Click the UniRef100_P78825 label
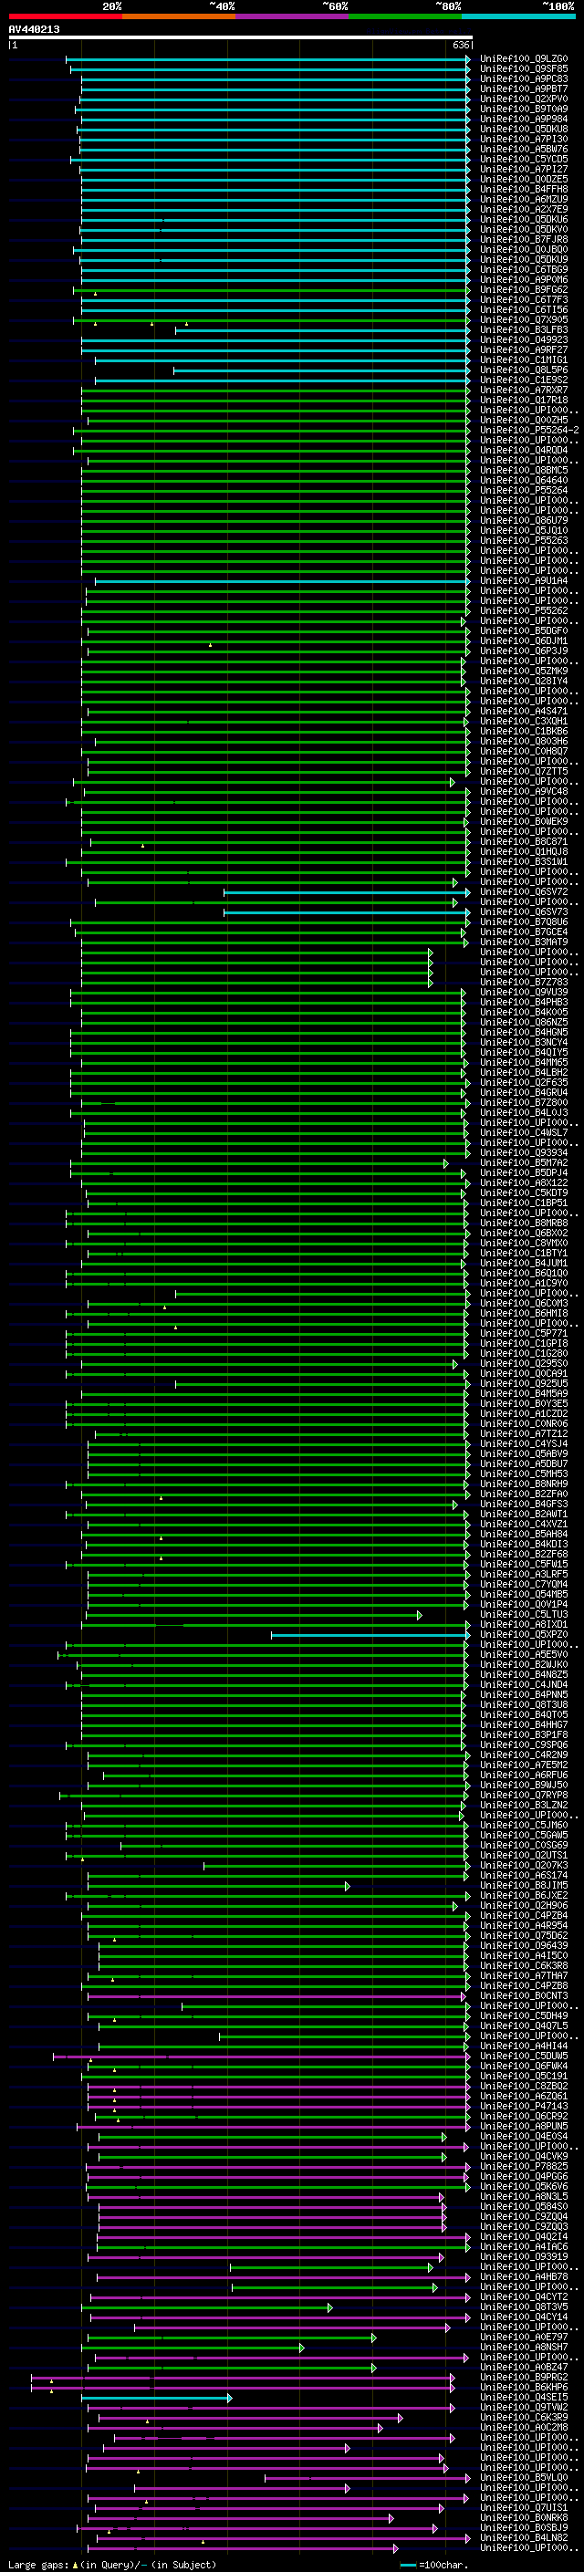This screenshot has height=2572, width=584. coord(524,2166)
